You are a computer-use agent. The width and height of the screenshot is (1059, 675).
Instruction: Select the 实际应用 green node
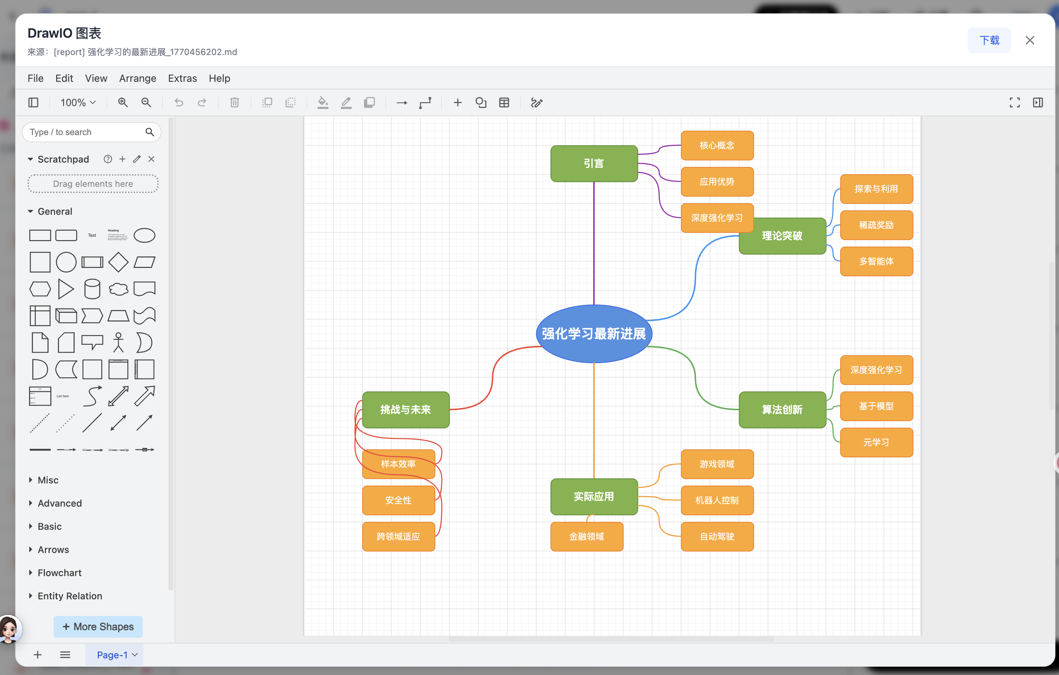click(x=594, y=496)
